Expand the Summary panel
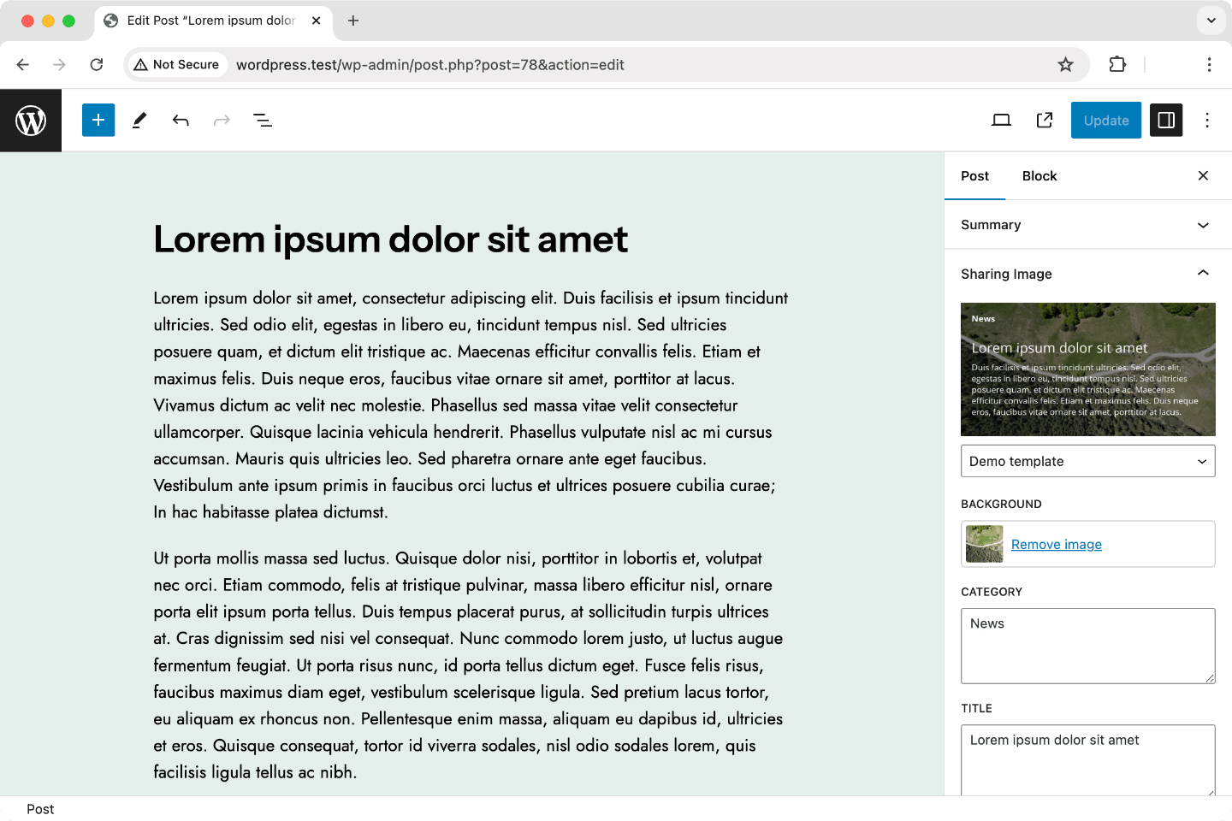Screen dimensions: 1232x821 point(1088,225)
